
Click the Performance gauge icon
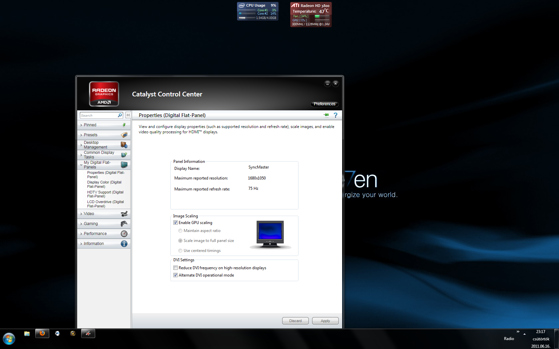coord(124,234)
